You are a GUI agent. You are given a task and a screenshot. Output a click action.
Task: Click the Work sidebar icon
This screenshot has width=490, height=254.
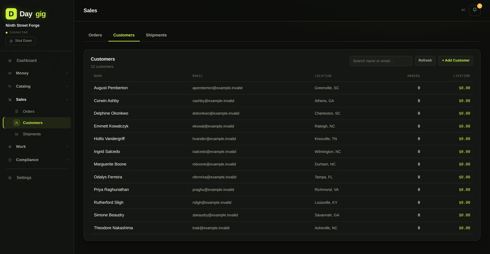click(x=10, y=147)
